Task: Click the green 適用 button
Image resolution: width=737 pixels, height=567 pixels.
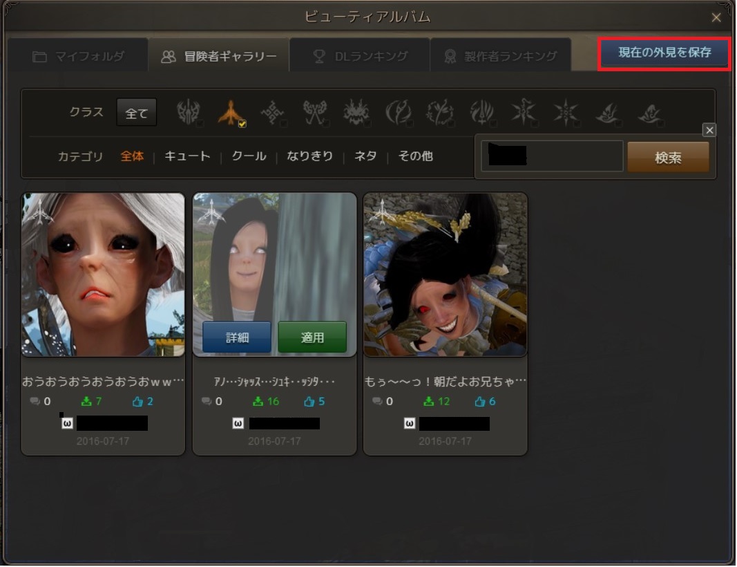Action: (x=312, y=337)
